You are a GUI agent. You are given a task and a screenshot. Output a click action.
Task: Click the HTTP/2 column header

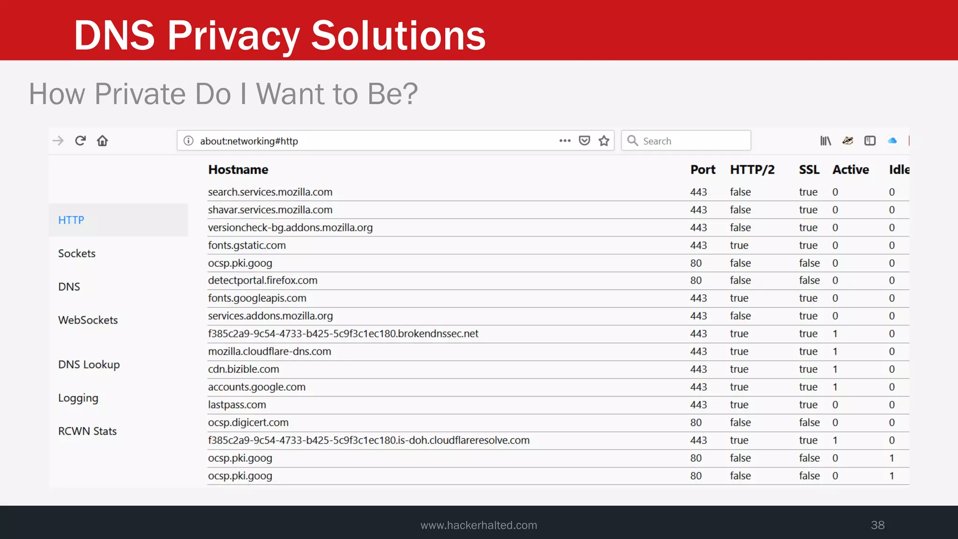pos(752,170)
